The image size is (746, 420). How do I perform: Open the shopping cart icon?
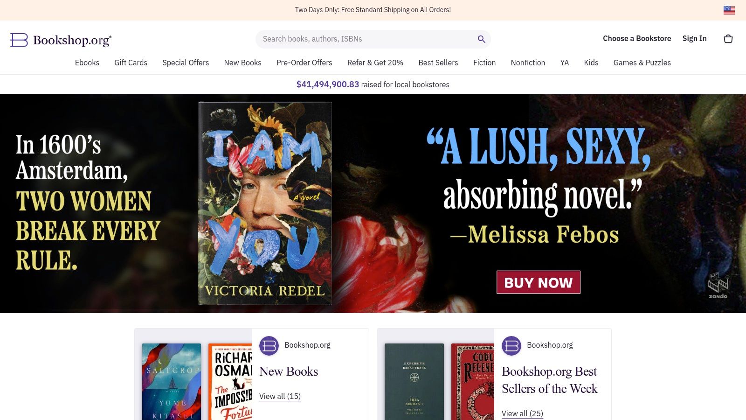point(728,39)
